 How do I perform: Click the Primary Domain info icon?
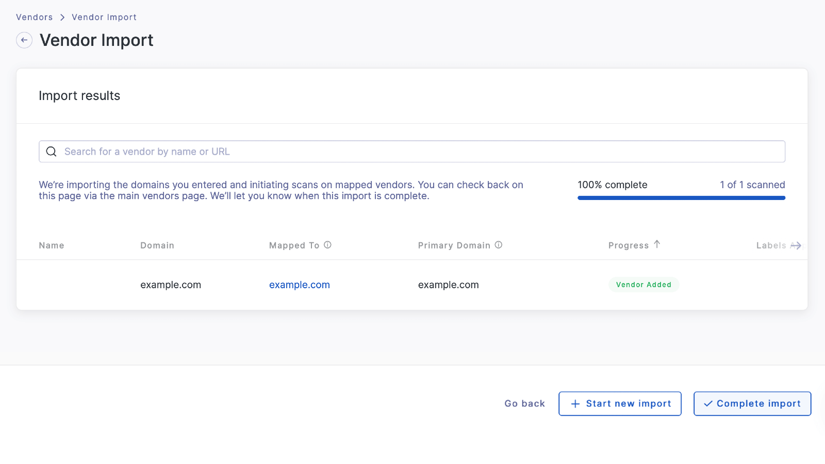499,245
